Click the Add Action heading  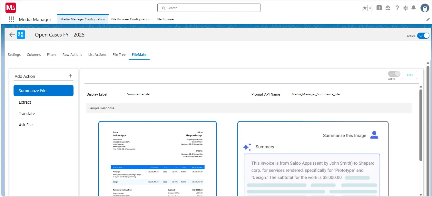click(25, 76)
